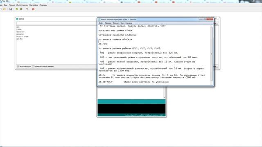Click the Установка режима работы line

[130, 48]
